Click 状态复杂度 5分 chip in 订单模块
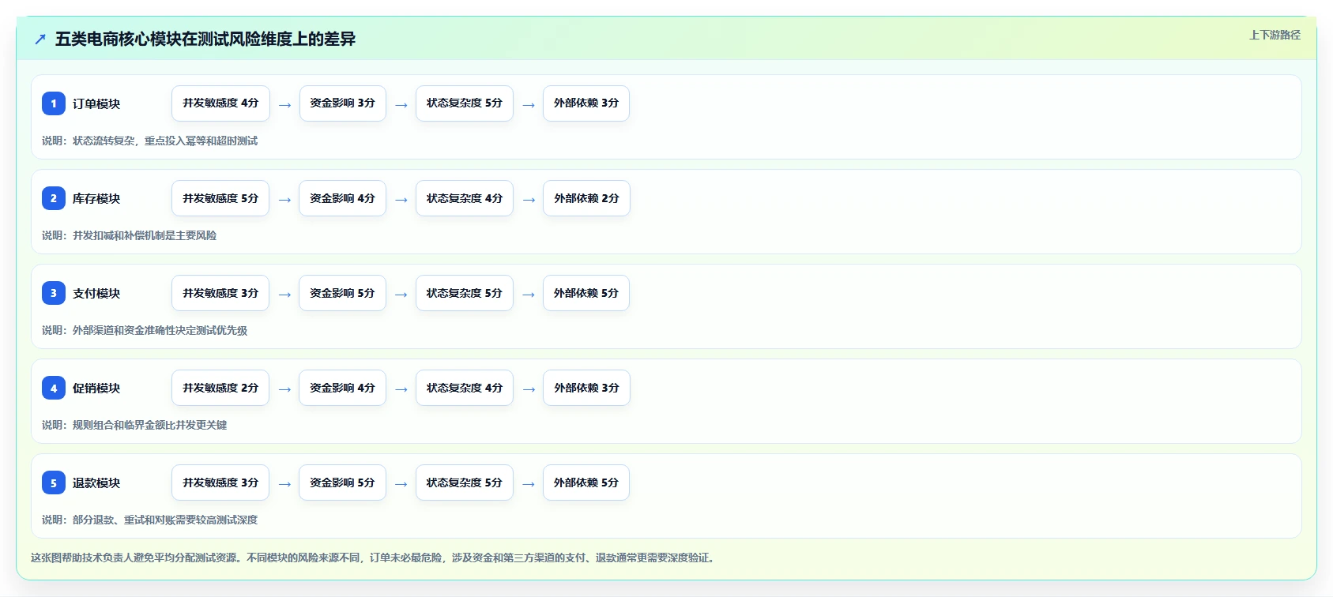This screenshot has height=597, width=1333. [465, 103]
